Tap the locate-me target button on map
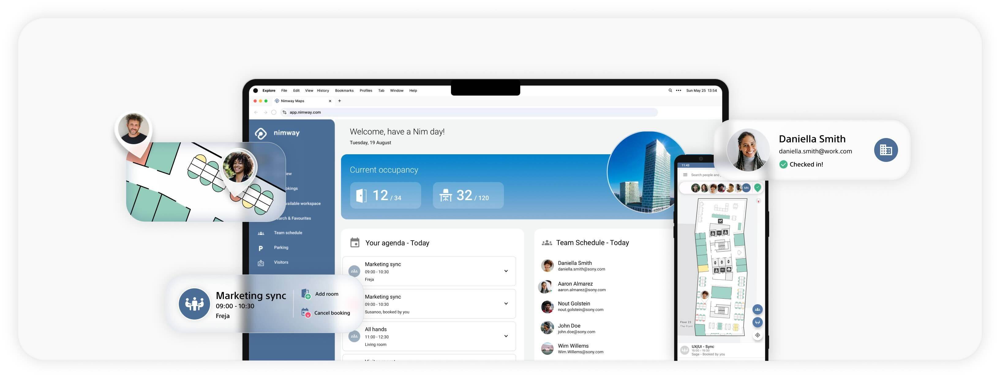1000x378 pixels. tap(758, 335)
